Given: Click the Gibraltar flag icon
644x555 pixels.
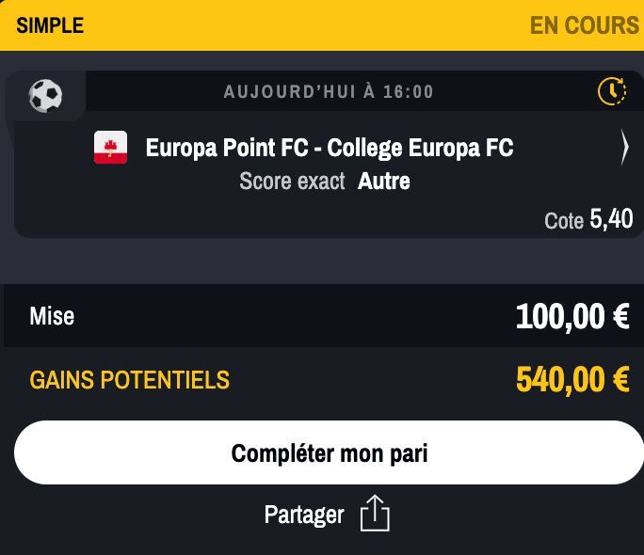Looking at the screenshot, I should coord(110,148).
